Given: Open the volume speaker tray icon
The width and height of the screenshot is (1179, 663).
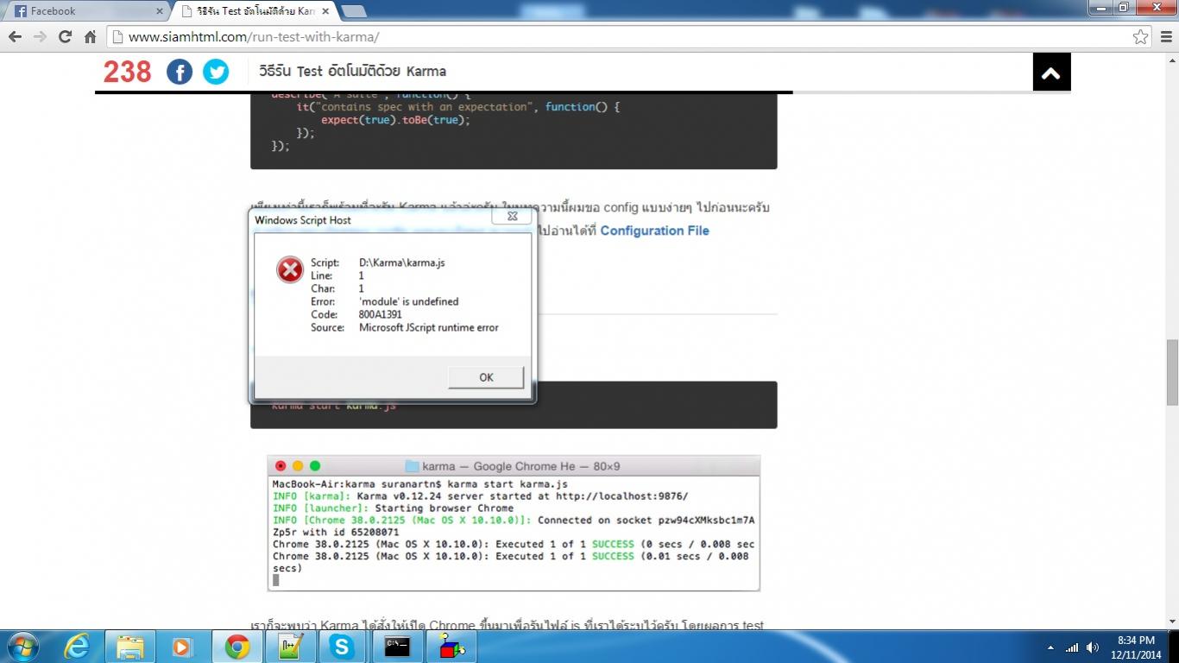Looking at the screenshot, I should (x=1093, y=647).
